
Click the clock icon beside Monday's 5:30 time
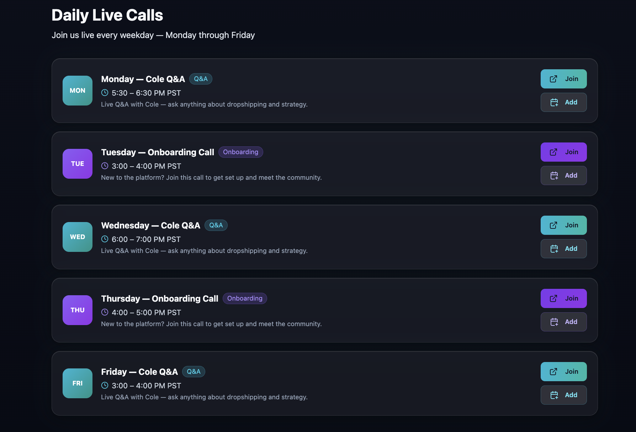105,93
